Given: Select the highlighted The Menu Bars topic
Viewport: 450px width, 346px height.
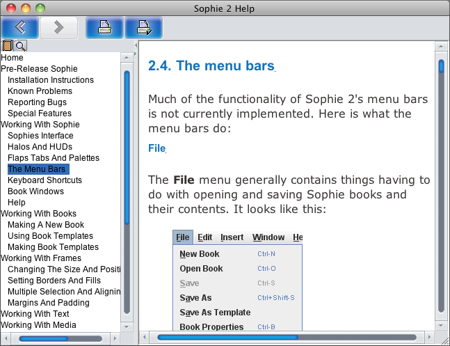Looking at the screenshot, I should [x=38, y=169].
